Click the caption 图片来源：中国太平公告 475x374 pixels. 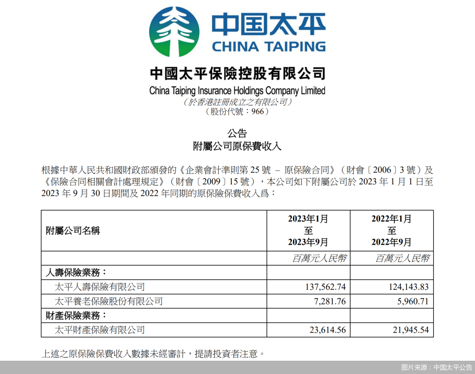click(x=436, y=367)
